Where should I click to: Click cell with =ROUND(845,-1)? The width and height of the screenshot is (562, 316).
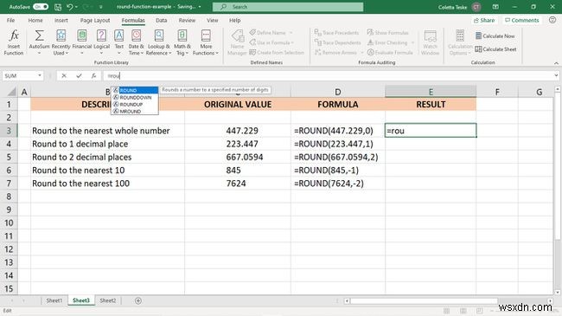pos(338,171)
